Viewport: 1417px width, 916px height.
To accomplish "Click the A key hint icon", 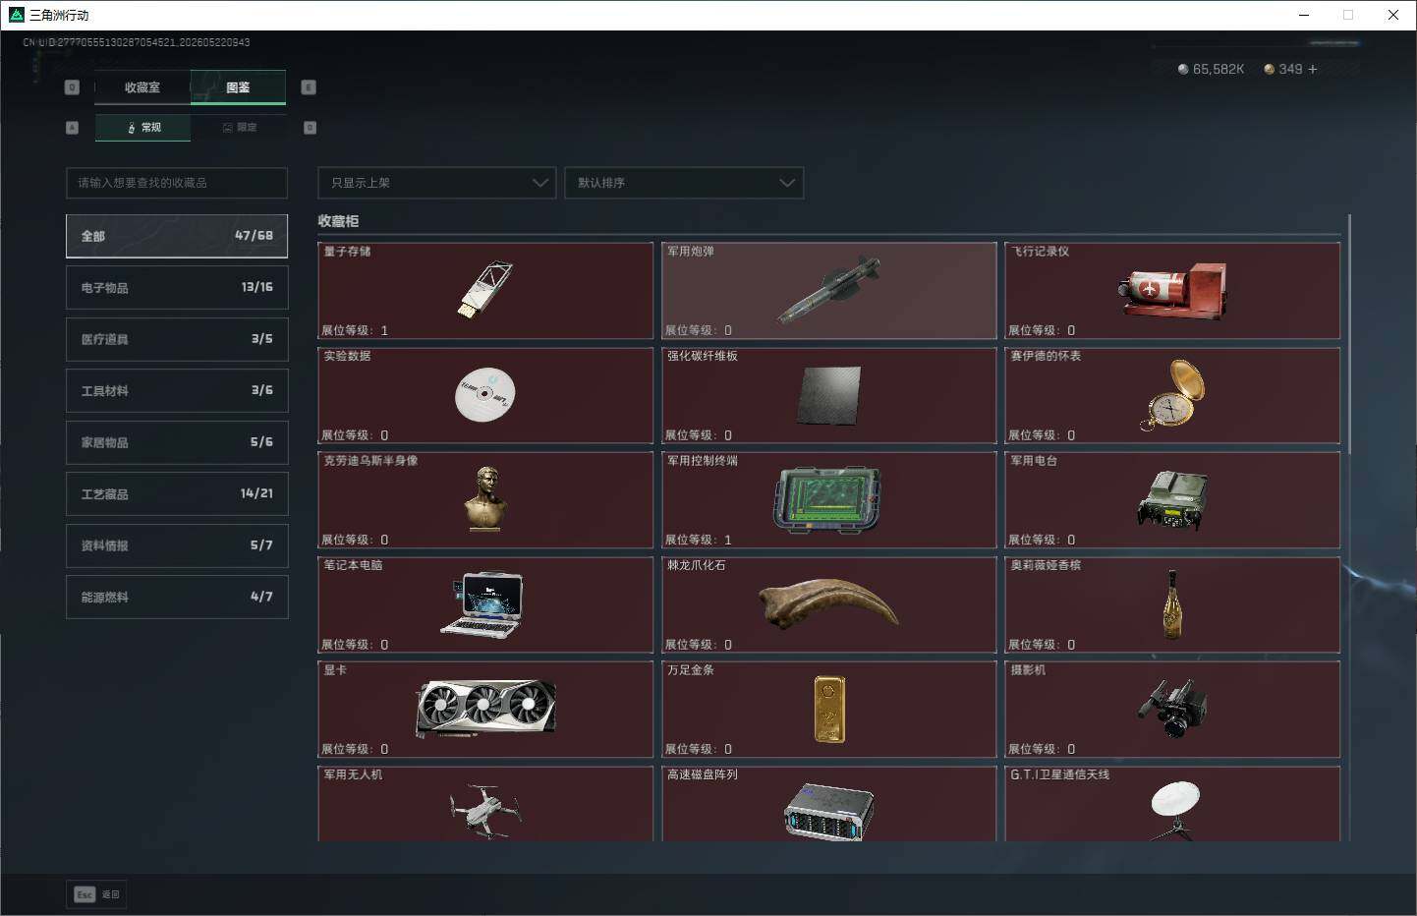I will pyautogui.click(x=72, y=128).
